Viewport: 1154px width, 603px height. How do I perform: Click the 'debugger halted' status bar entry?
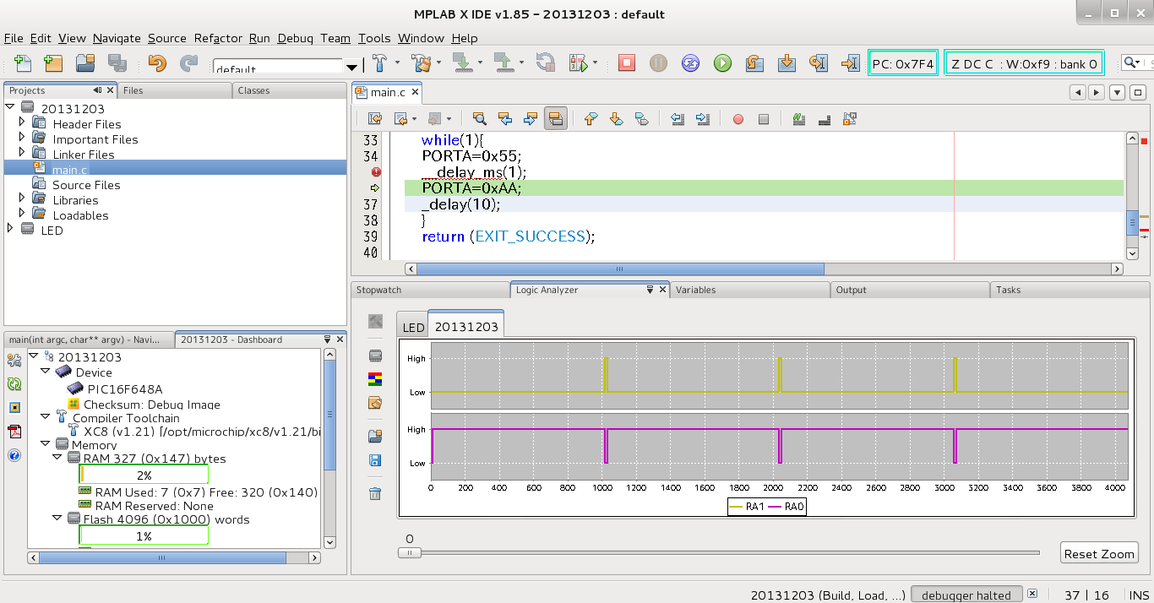point(966,595)
